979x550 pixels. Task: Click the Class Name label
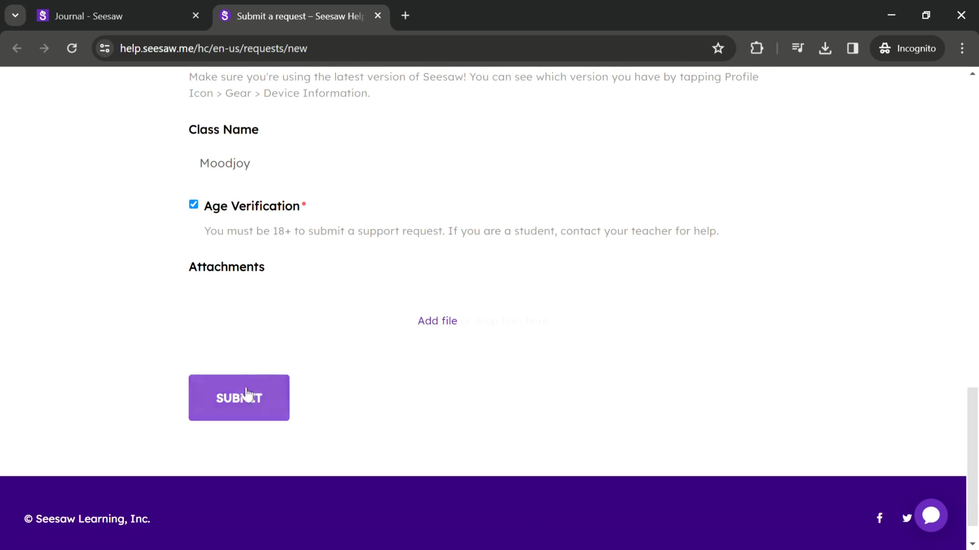pos(224,129)
